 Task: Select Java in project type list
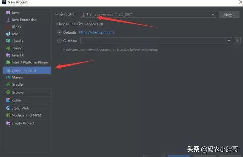(x=27, y=13)
